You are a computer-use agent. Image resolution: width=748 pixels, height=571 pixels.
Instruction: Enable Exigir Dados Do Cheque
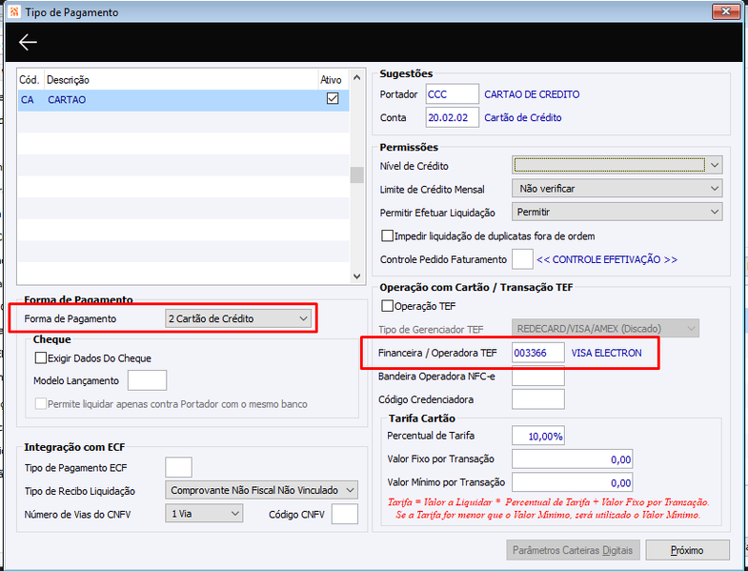click(x=41, y=357)
